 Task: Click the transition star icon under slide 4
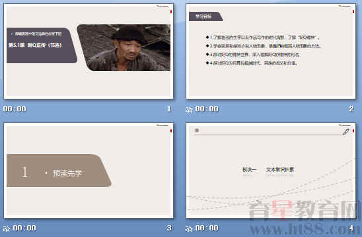pos(189,228)
